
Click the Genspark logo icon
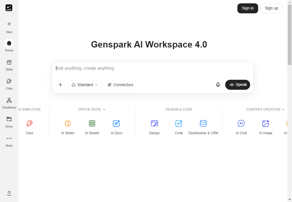coord(9,8)
